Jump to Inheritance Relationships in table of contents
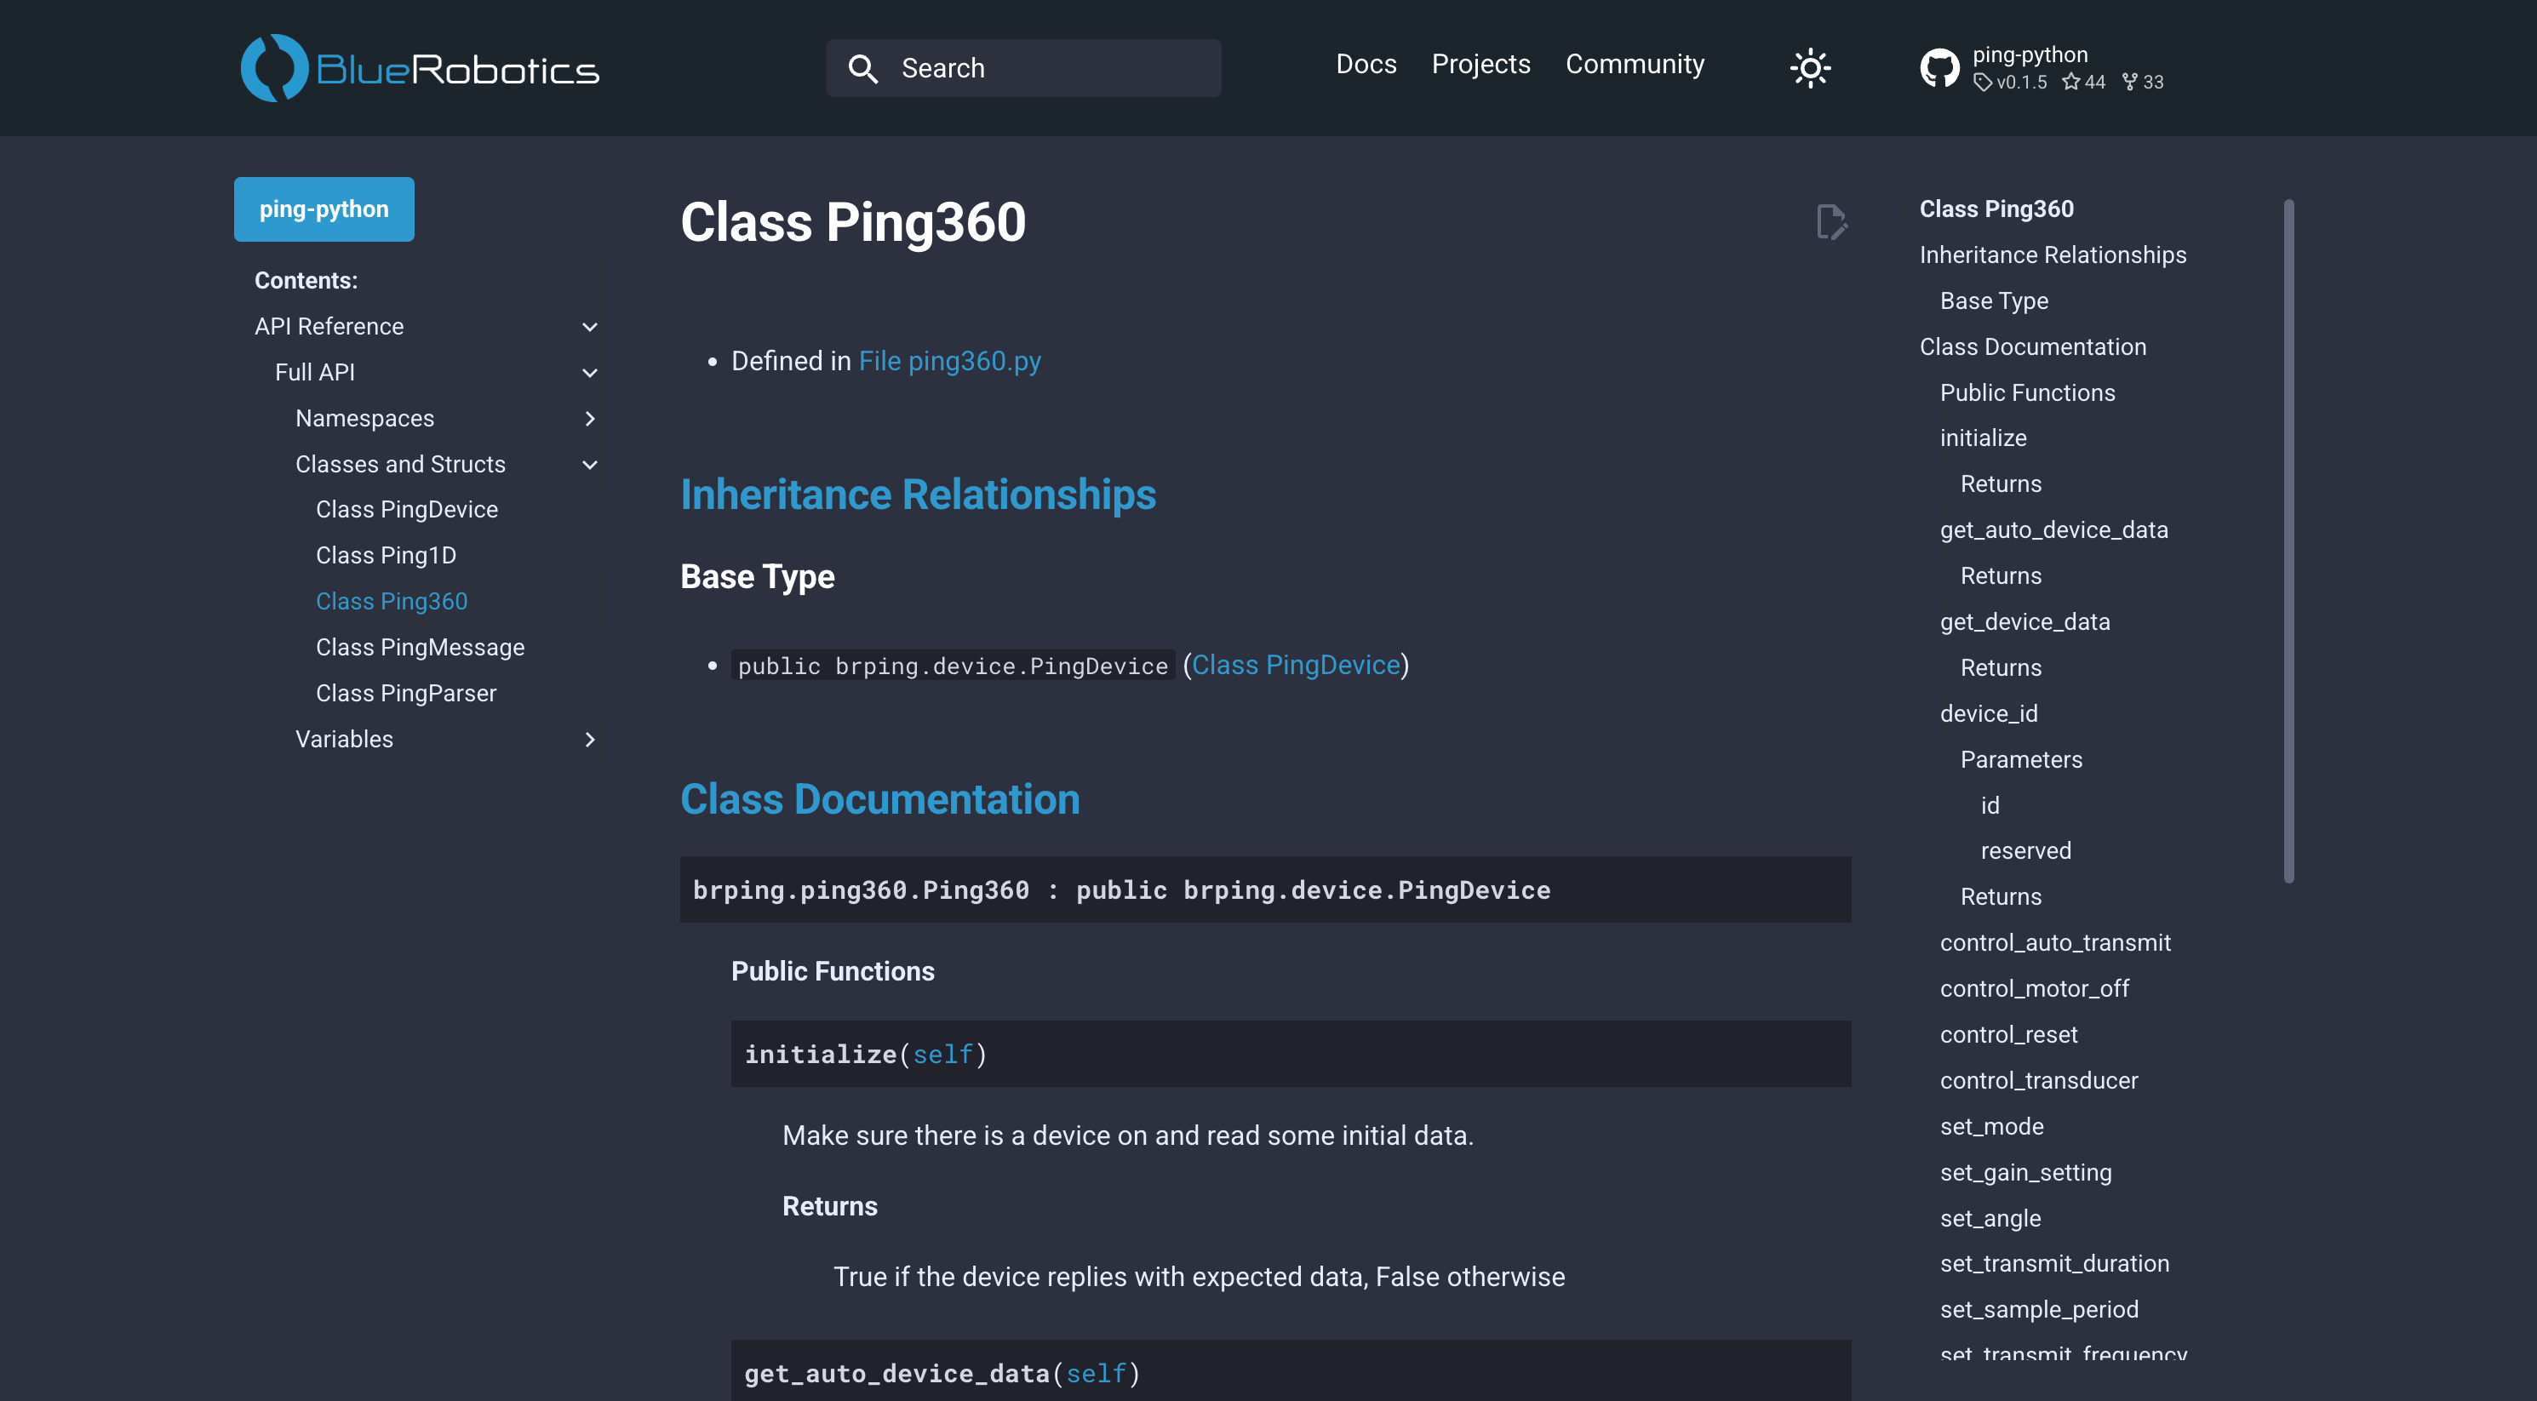2537x1401 pixels. point(2053,255)
